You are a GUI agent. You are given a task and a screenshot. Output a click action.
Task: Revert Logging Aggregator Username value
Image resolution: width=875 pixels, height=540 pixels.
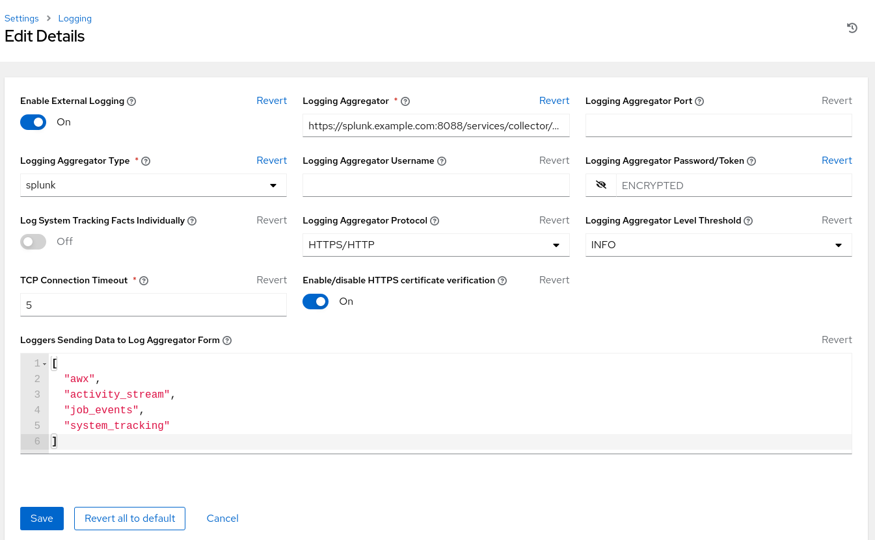click(554, 161)
